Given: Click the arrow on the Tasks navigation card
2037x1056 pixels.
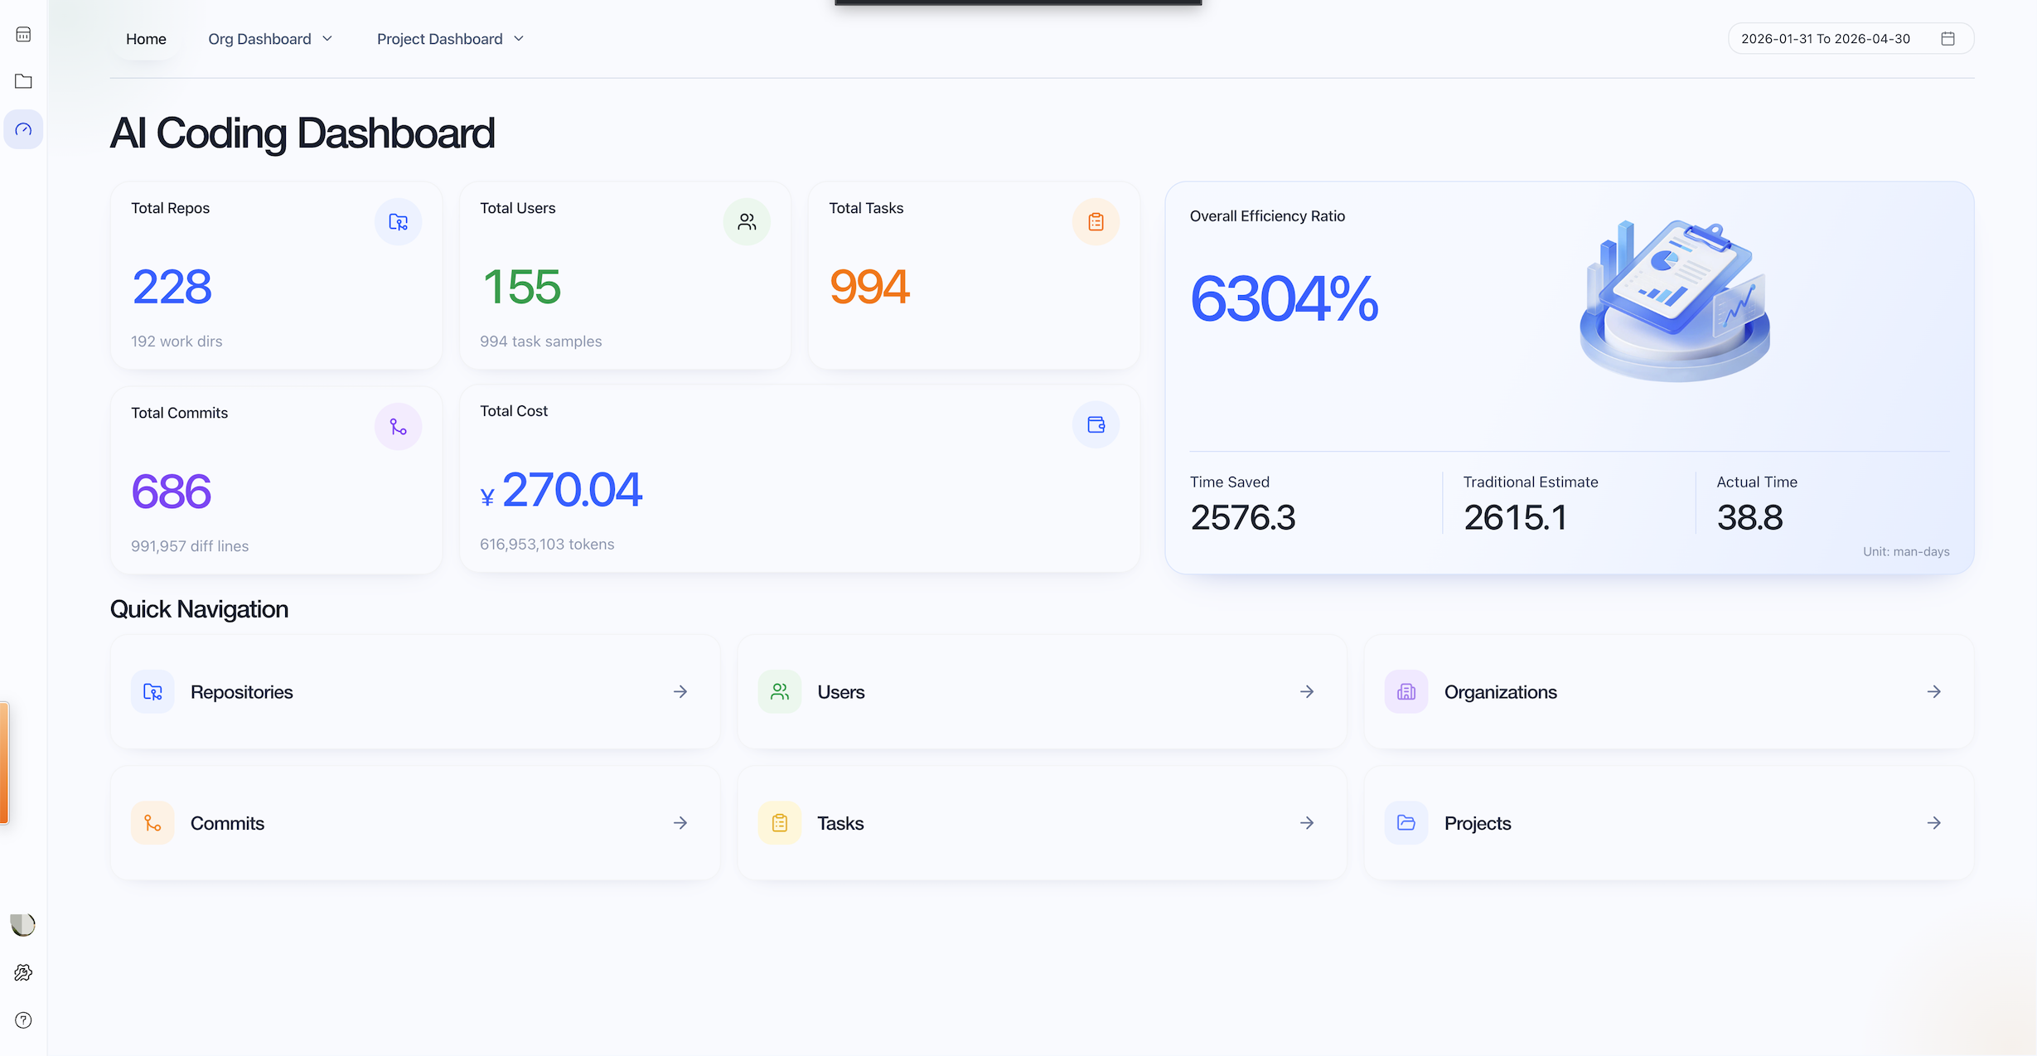Looking at the screenshot, I should click(x=1307, y=823).
